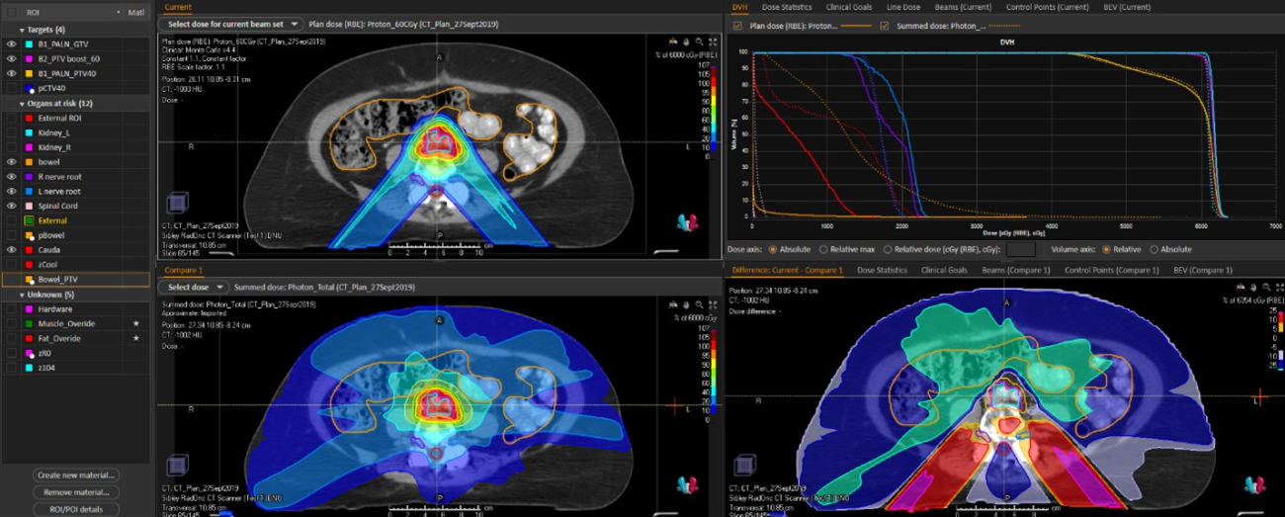Click the relative dose value input field

1020,249
